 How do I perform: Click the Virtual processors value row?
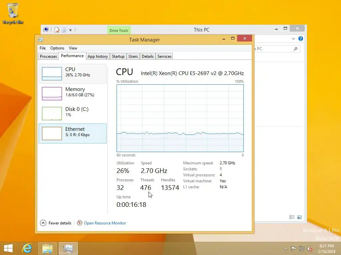click(x=202, y=175)
